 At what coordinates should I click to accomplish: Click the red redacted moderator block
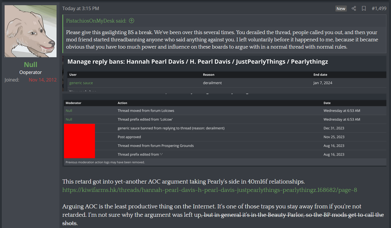pos(79,141)
